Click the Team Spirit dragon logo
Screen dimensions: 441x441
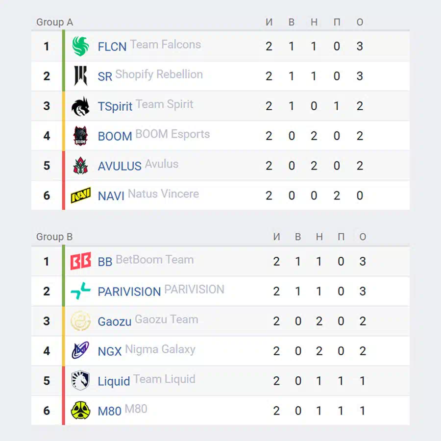tap(80, 106)
